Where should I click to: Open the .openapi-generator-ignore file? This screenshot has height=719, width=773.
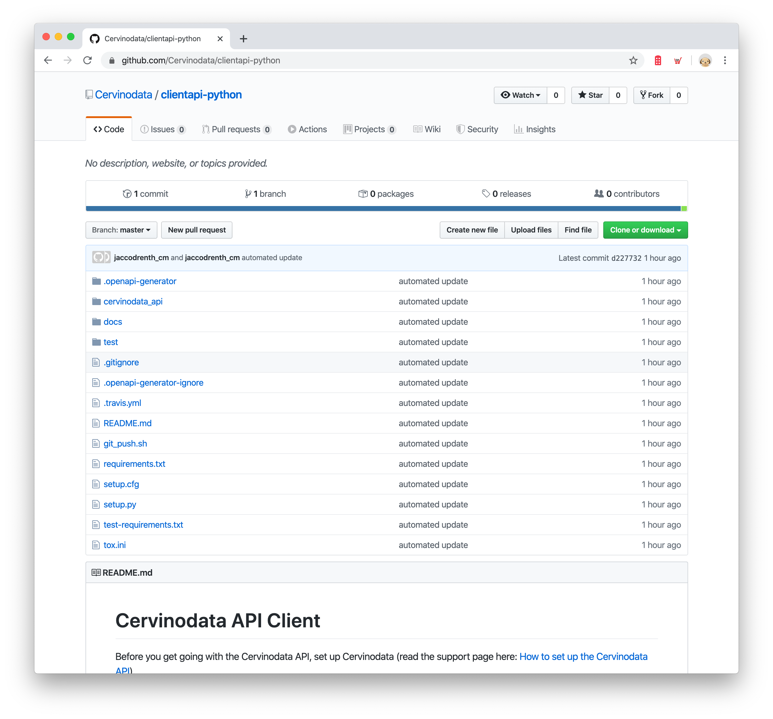[154, 383]
